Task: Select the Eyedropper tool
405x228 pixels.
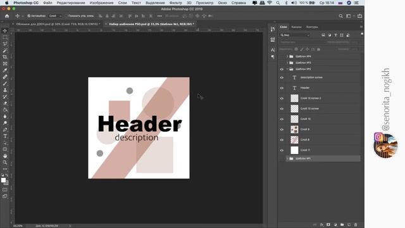Action: point(5,70)
